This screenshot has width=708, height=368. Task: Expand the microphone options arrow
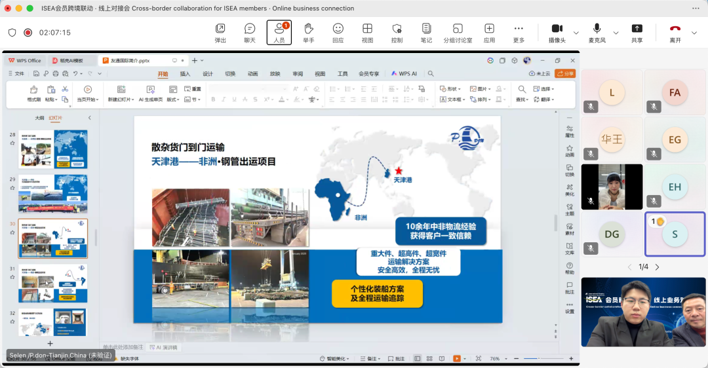click(616, 33)
